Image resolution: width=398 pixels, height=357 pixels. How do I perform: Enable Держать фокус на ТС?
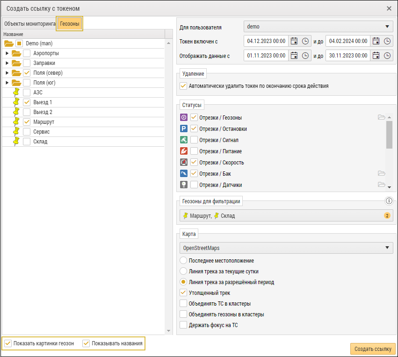click(183, 325)
